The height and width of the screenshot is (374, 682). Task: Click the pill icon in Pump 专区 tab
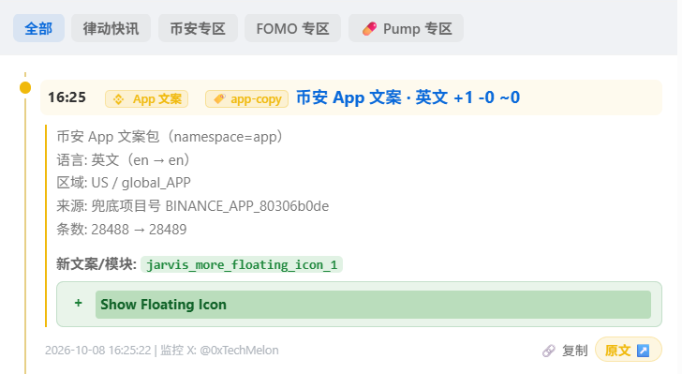click(x=369, y=29)
